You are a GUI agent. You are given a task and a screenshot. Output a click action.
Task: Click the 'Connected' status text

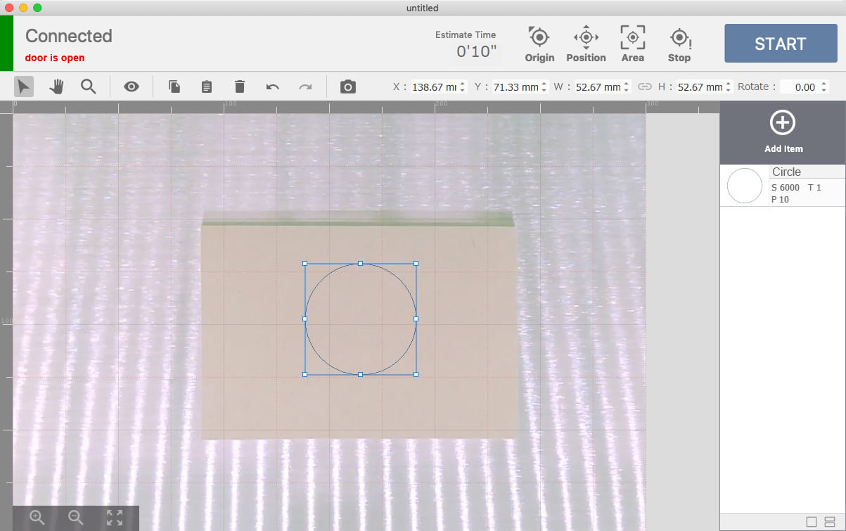[69, 36]
